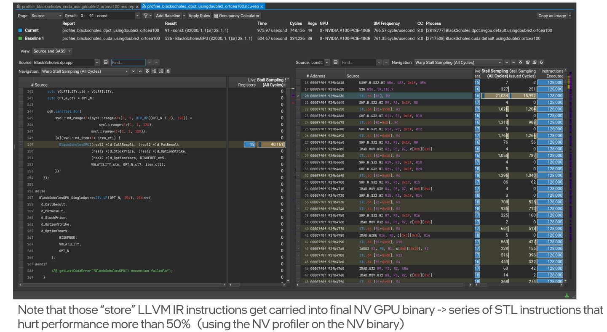Screen dimensions: 607x332
Task: Jump to next higher value in SASS Navigation bar
Action: click(528, 62)
